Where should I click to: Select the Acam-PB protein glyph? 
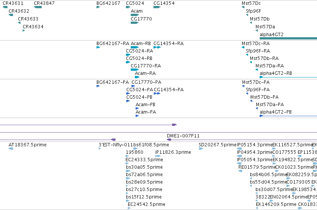137,108
